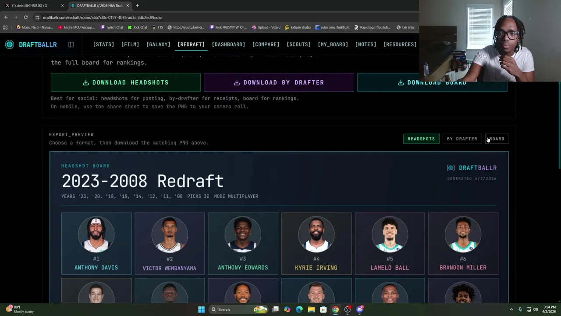Close the chris X browser tab

[62, 5]
